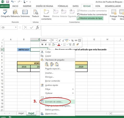Choose Formato de celdas... in context menu
124x118 pixels.
pyautogui.click(x=58, y=102)
